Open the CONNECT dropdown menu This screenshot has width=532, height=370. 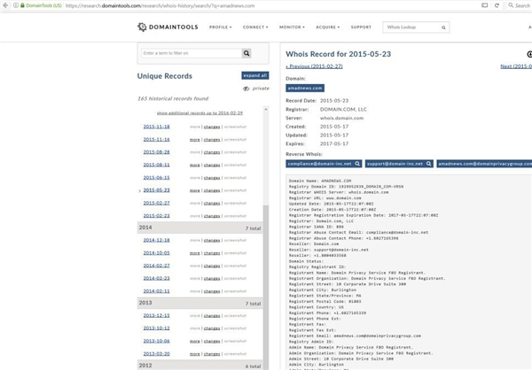[x=255, y=27]
